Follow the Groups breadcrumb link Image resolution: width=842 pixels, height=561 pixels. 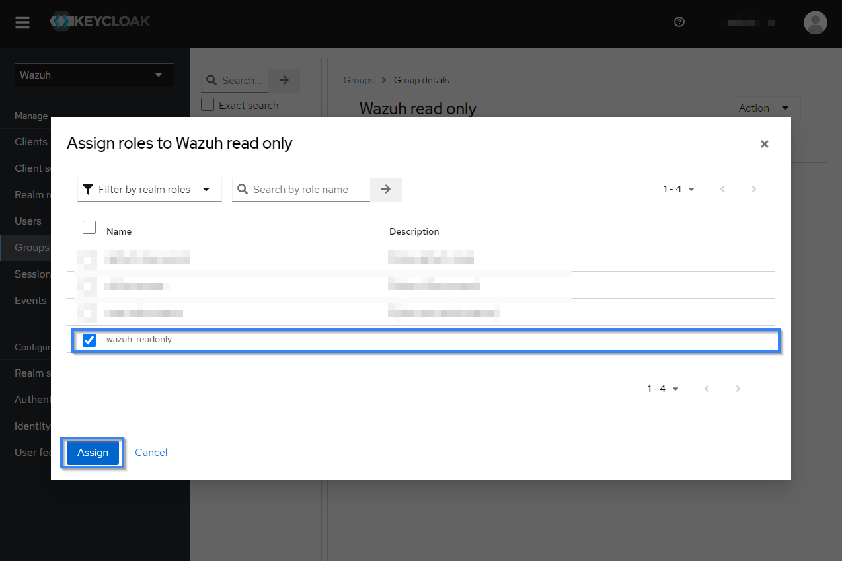pyautogui.click(x=359, y=80)
